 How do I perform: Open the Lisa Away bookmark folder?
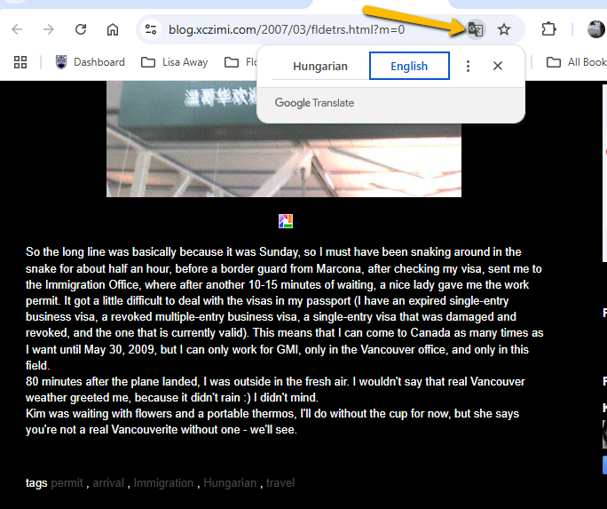pyautogui.click(x=175, y=62)
